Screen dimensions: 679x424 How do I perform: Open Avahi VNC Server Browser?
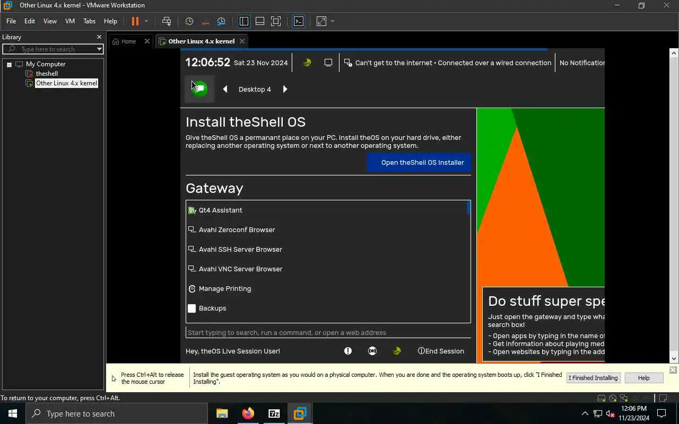[327, 269]
